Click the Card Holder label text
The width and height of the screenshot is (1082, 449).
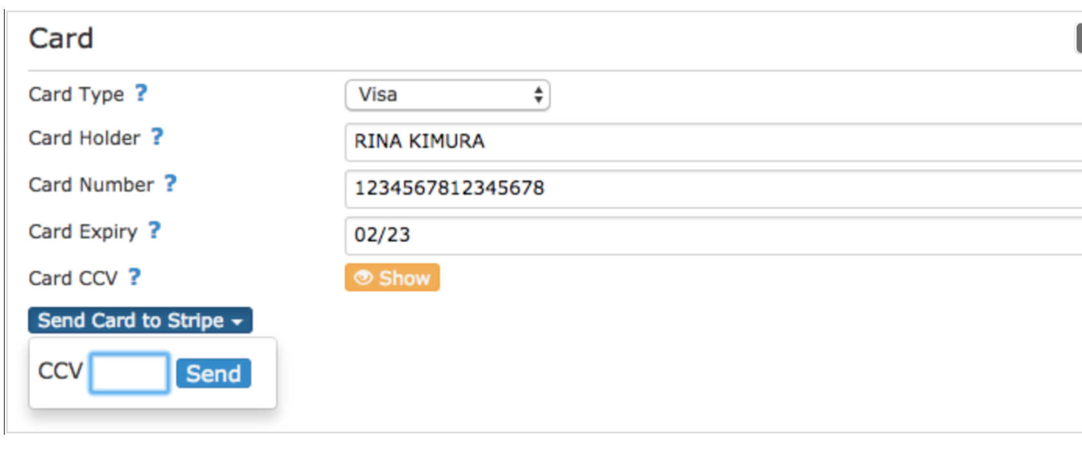click(84, 138)
